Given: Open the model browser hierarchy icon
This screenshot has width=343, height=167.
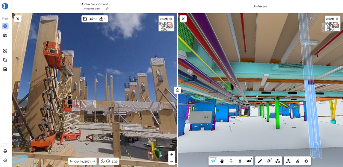Looking at the screenshot, I should point(288,161).
